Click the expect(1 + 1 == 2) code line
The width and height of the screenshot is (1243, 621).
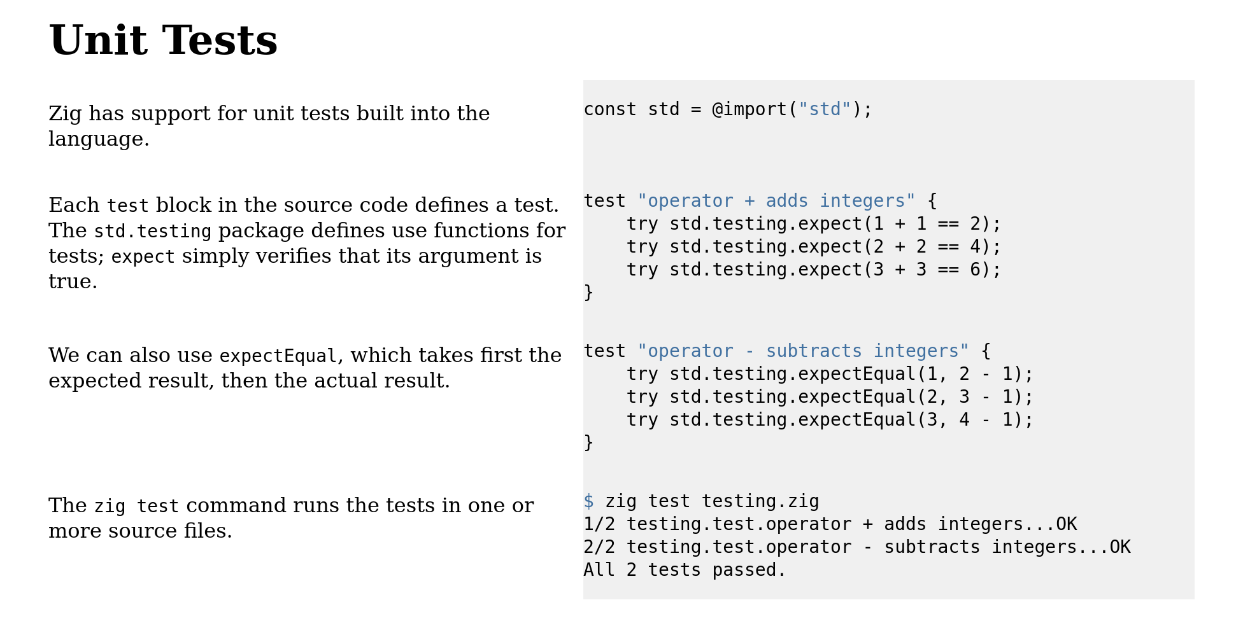click(x=813, y=224)
